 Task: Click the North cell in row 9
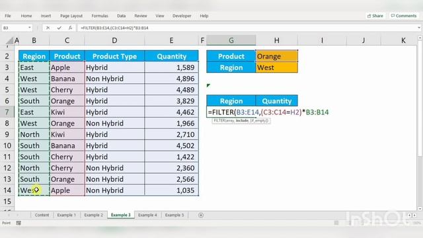coord(34,134)
